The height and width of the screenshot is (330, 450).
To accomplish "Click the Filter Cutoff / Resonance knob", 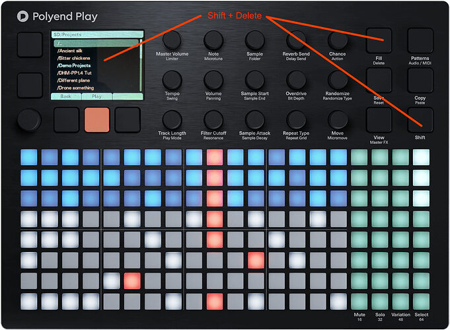I will [x=213, y=120].
